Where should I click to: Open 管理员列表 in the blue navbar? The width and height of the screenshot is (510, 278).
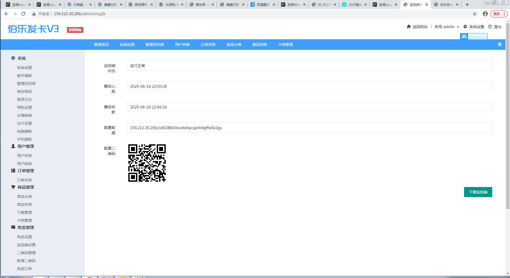tap(155, 45)
